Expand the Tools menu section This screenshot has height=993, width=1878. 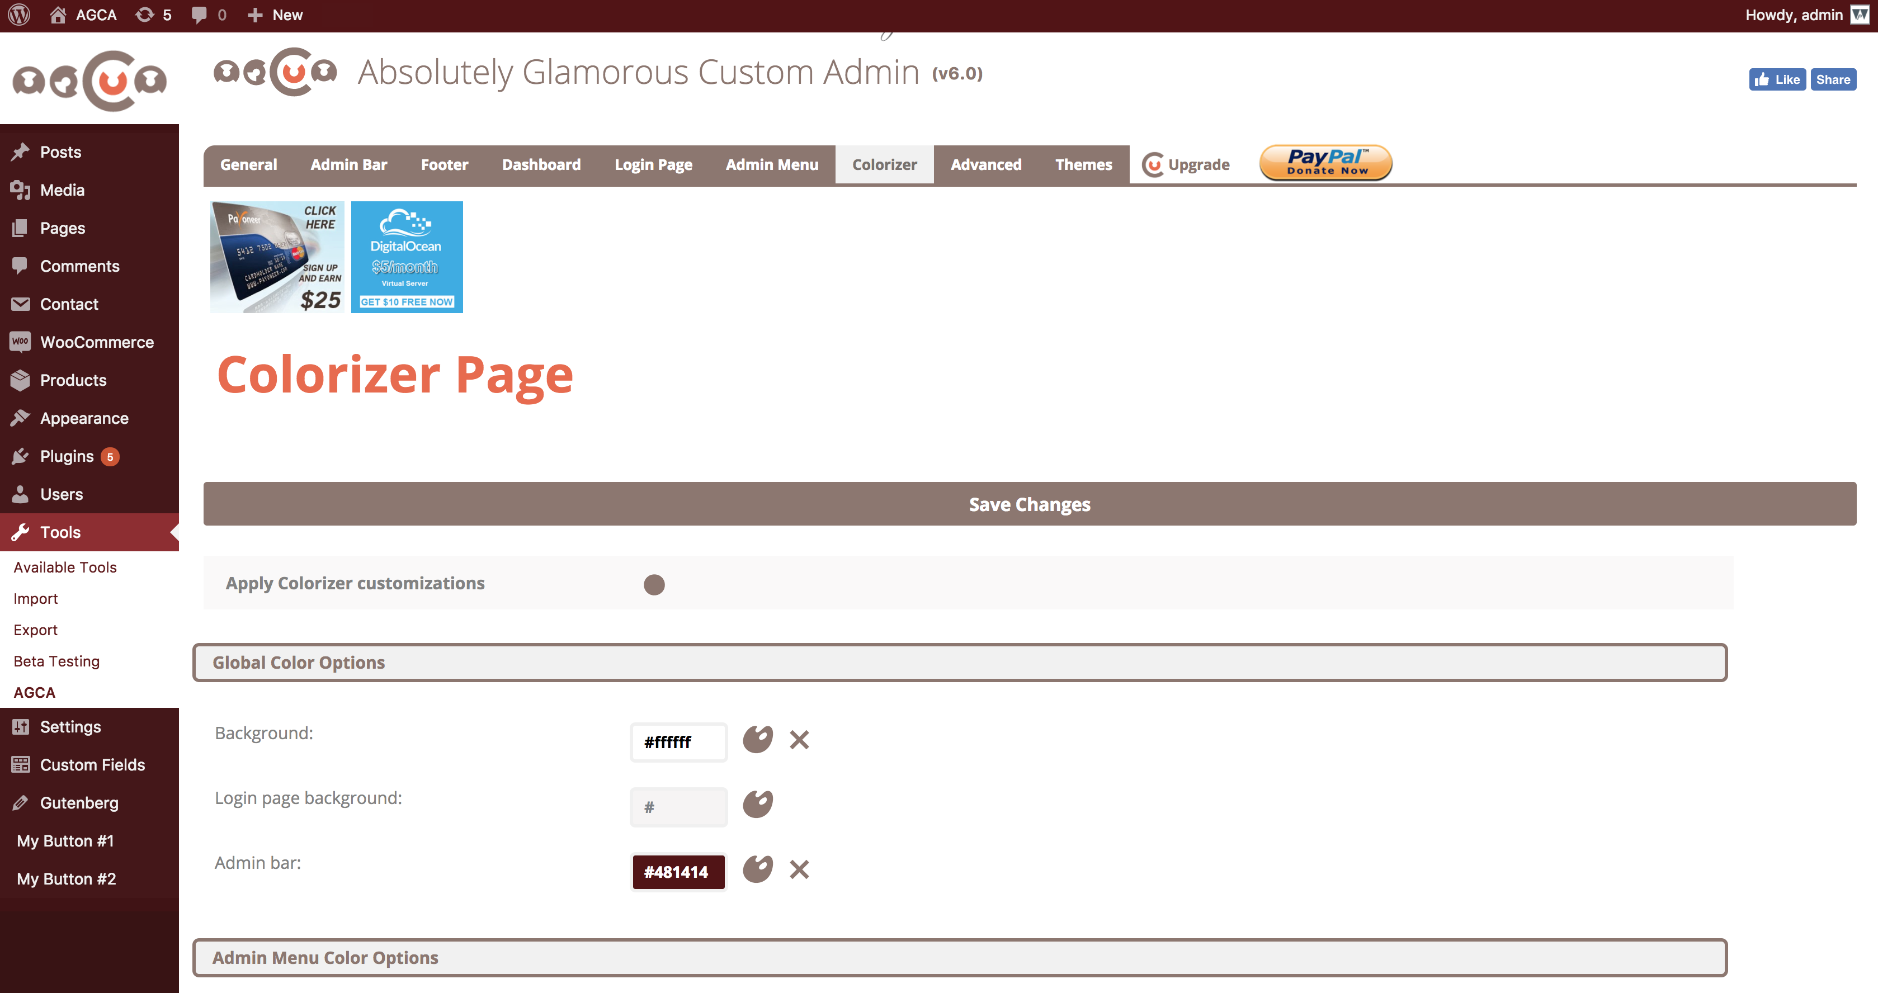58,532
